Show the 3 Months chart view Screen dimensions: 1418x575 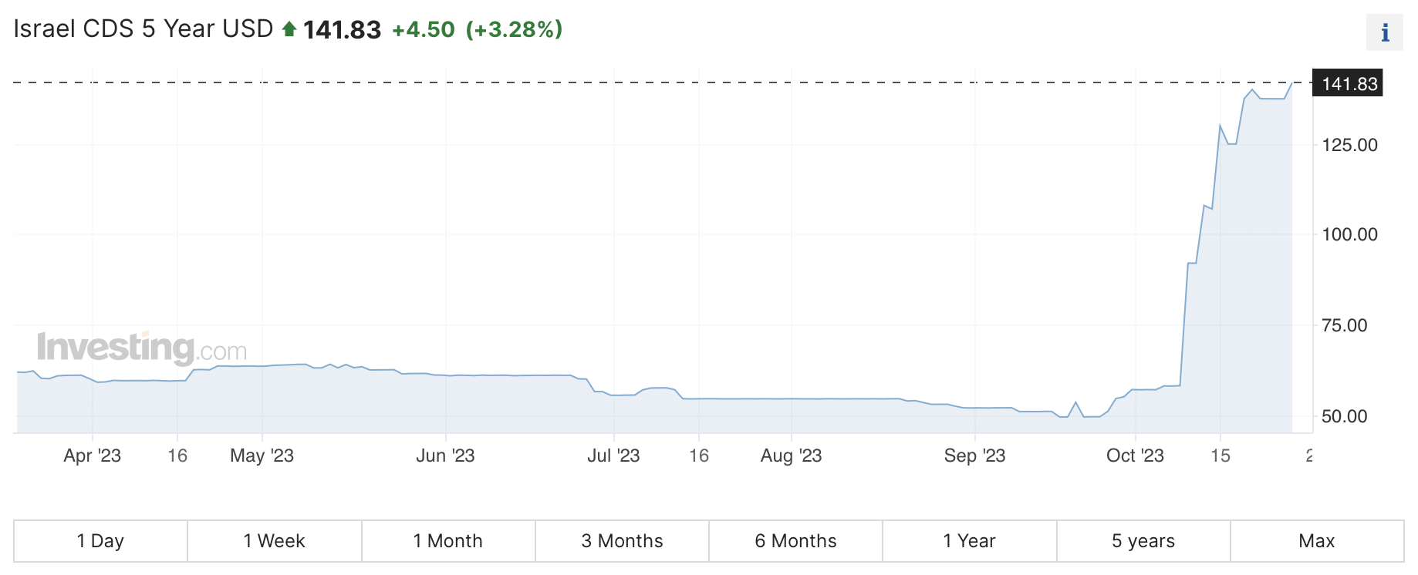(622, 541)
